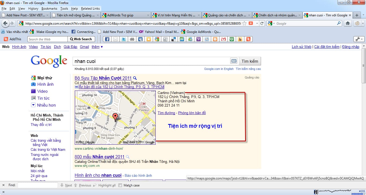Click the email envelope icon in AddThis toolbar
This screenshot has width=366, height=195.
[x=115, y=39]
